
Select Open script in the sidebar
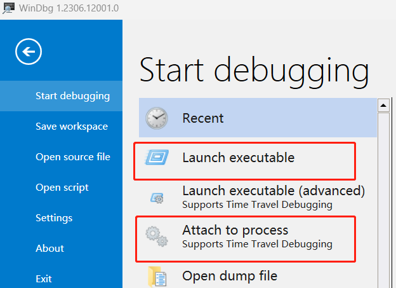(x=62, y=188)
